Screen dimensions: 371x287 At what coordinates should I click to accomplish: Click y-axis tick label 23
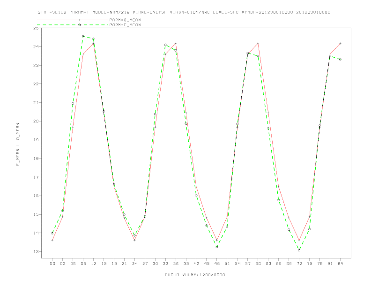pos(36,65)
